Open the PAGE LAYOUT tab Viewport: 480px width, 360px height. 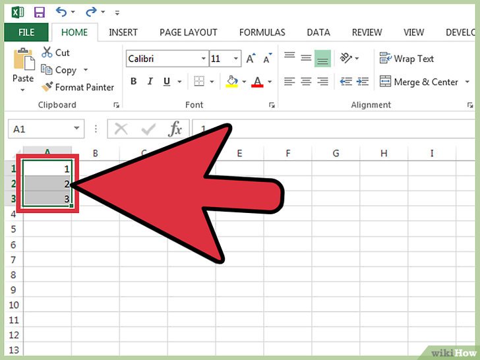click(x=189, y=32)
